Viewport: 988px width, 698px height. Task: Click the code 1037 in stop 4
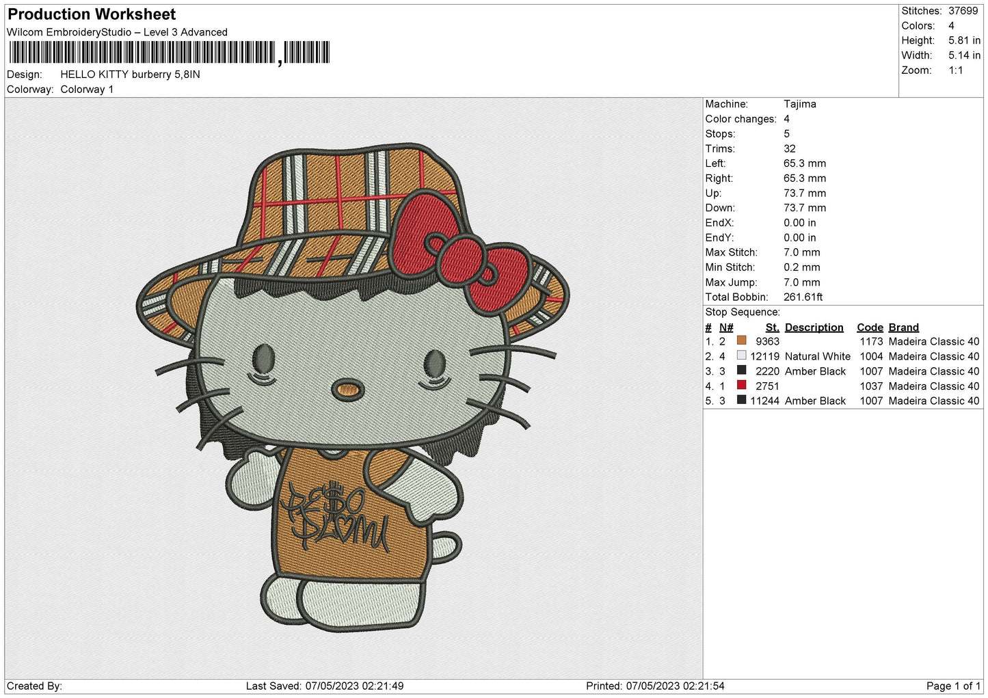click(x=871, y=386)
